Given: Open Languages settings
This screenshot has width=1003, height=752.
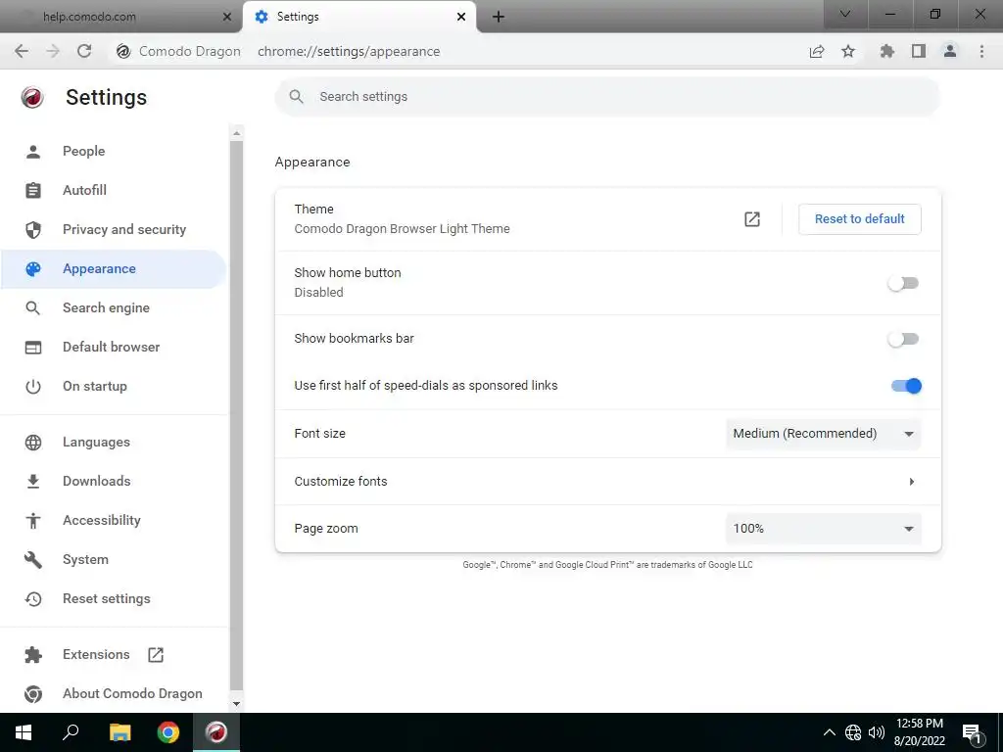Looking at the screenshot, I should [114, 443].
